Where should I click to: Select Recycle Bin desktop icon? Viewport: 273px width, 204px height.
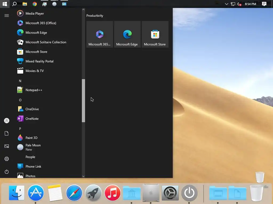260,177
